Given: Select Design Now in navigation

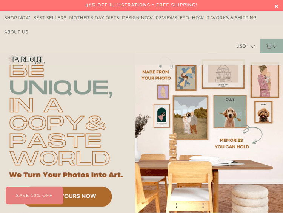Looking at the screenshot, I should [137, 18].
